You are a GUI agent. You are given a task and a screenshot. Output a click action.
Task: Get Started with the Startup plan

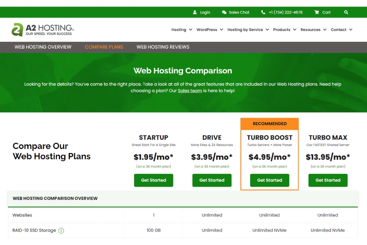(154, 180)
